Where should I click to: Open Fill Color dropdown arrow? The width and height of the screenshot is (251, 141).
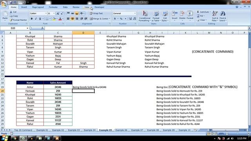56,19
